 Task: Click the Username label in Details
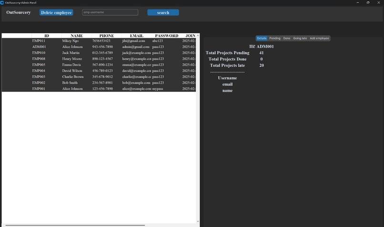(x=228, y=78)
